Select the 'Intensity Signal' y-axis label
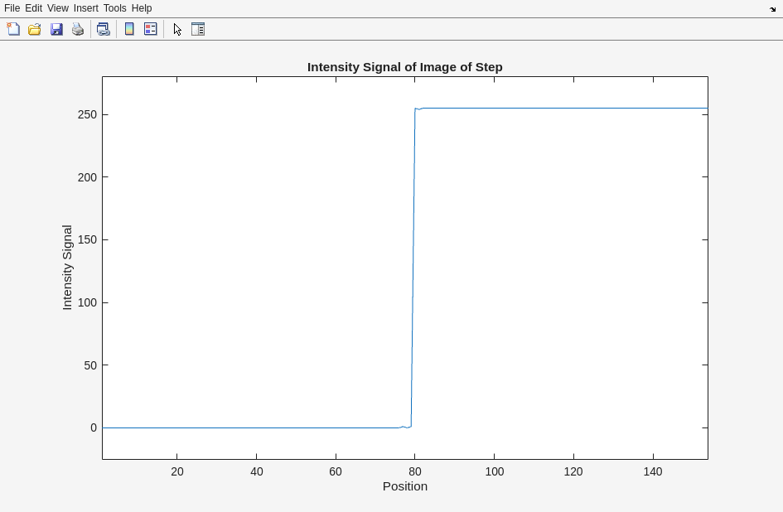This screenshot has height=512, width=783. coord(67,267)
